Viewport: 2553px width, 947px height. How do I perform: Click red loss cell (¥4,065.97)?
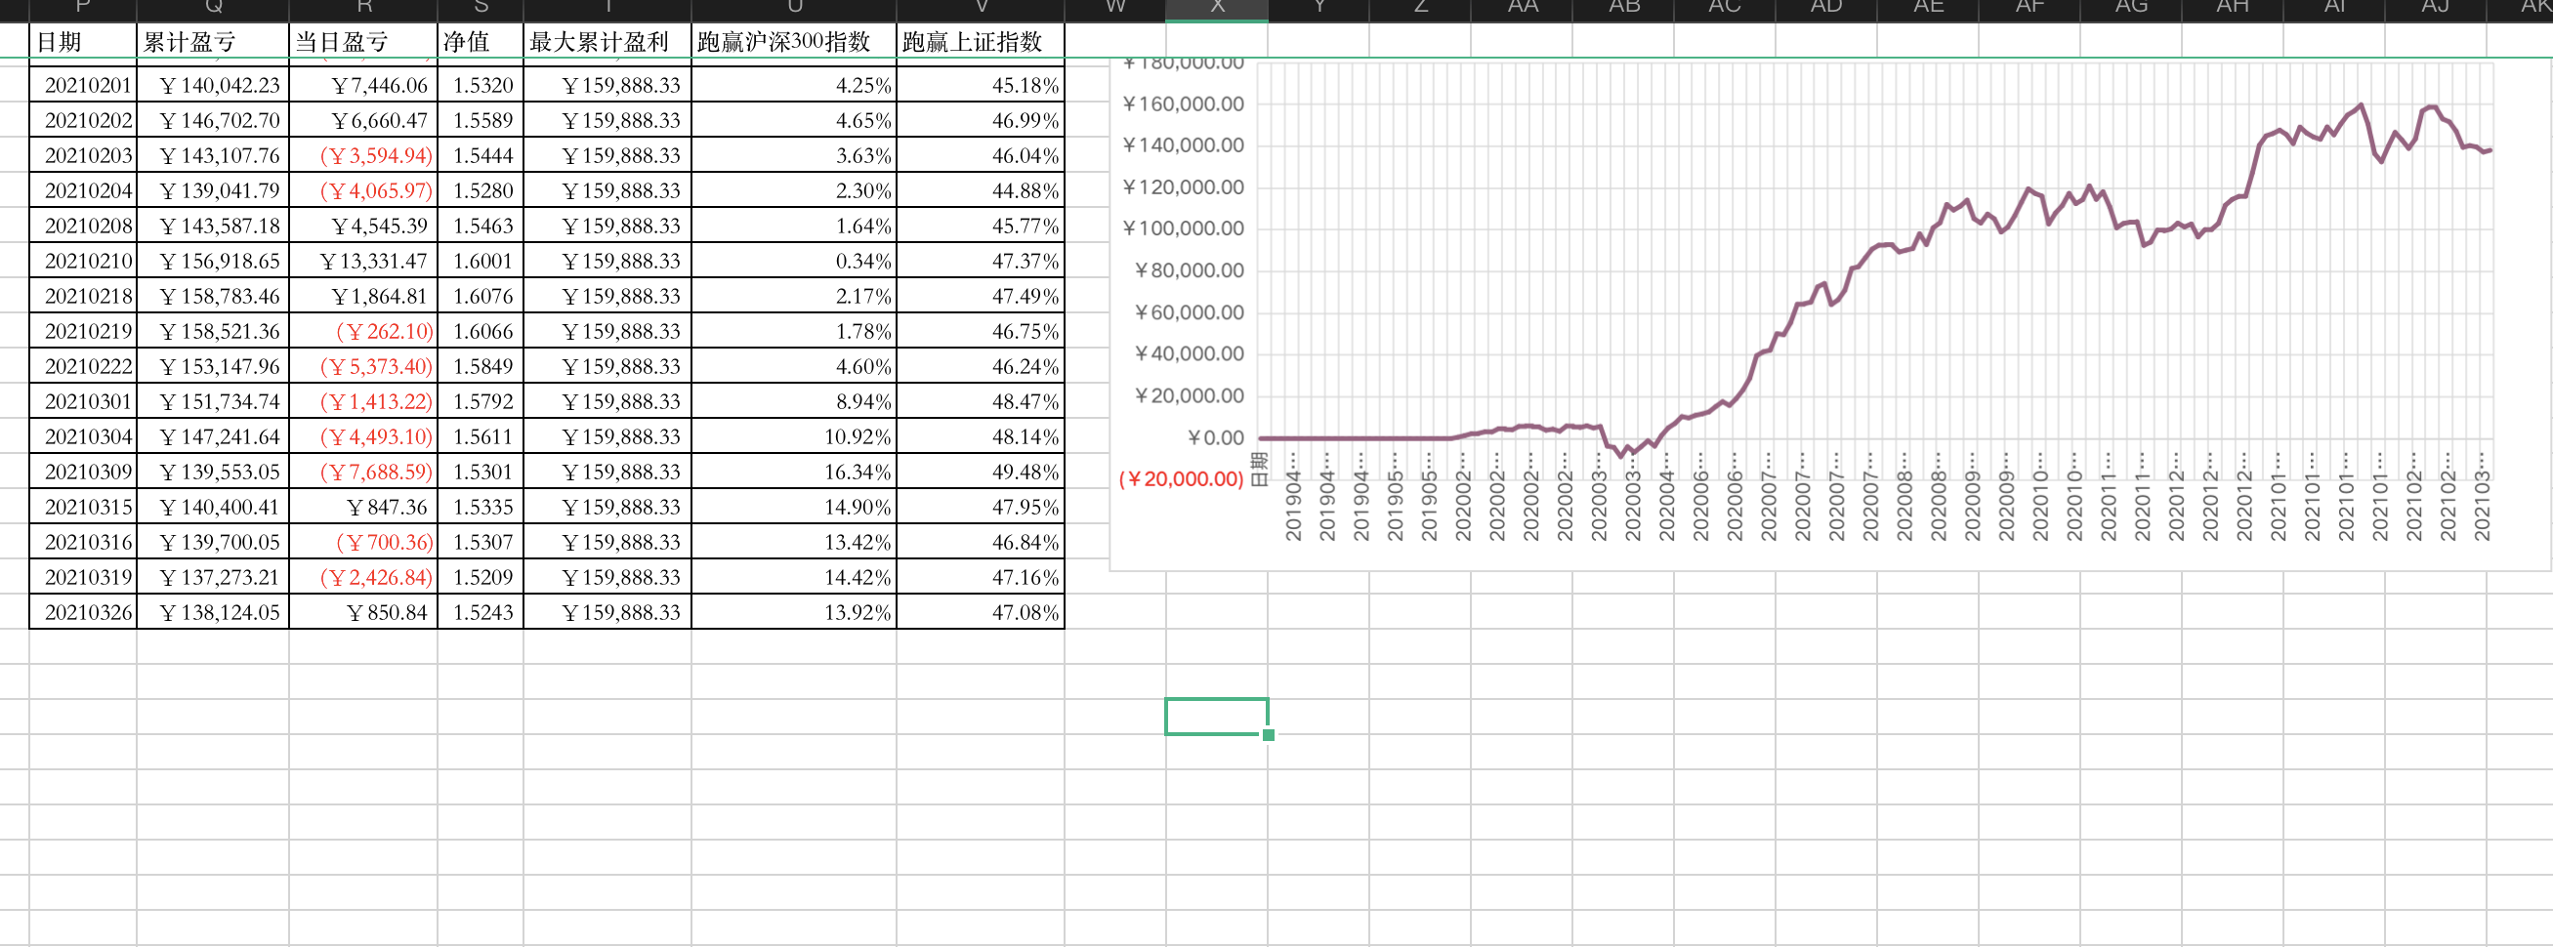pos(363,191)
